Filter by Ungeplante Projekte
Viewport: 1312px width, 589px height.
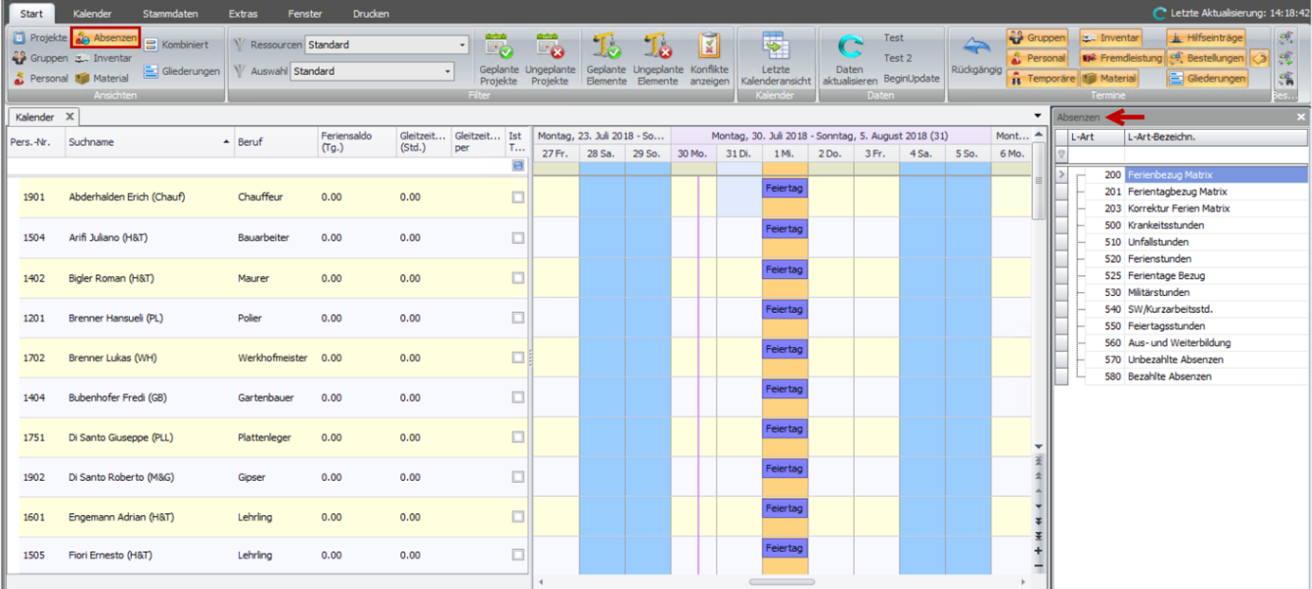pos(550,59)
